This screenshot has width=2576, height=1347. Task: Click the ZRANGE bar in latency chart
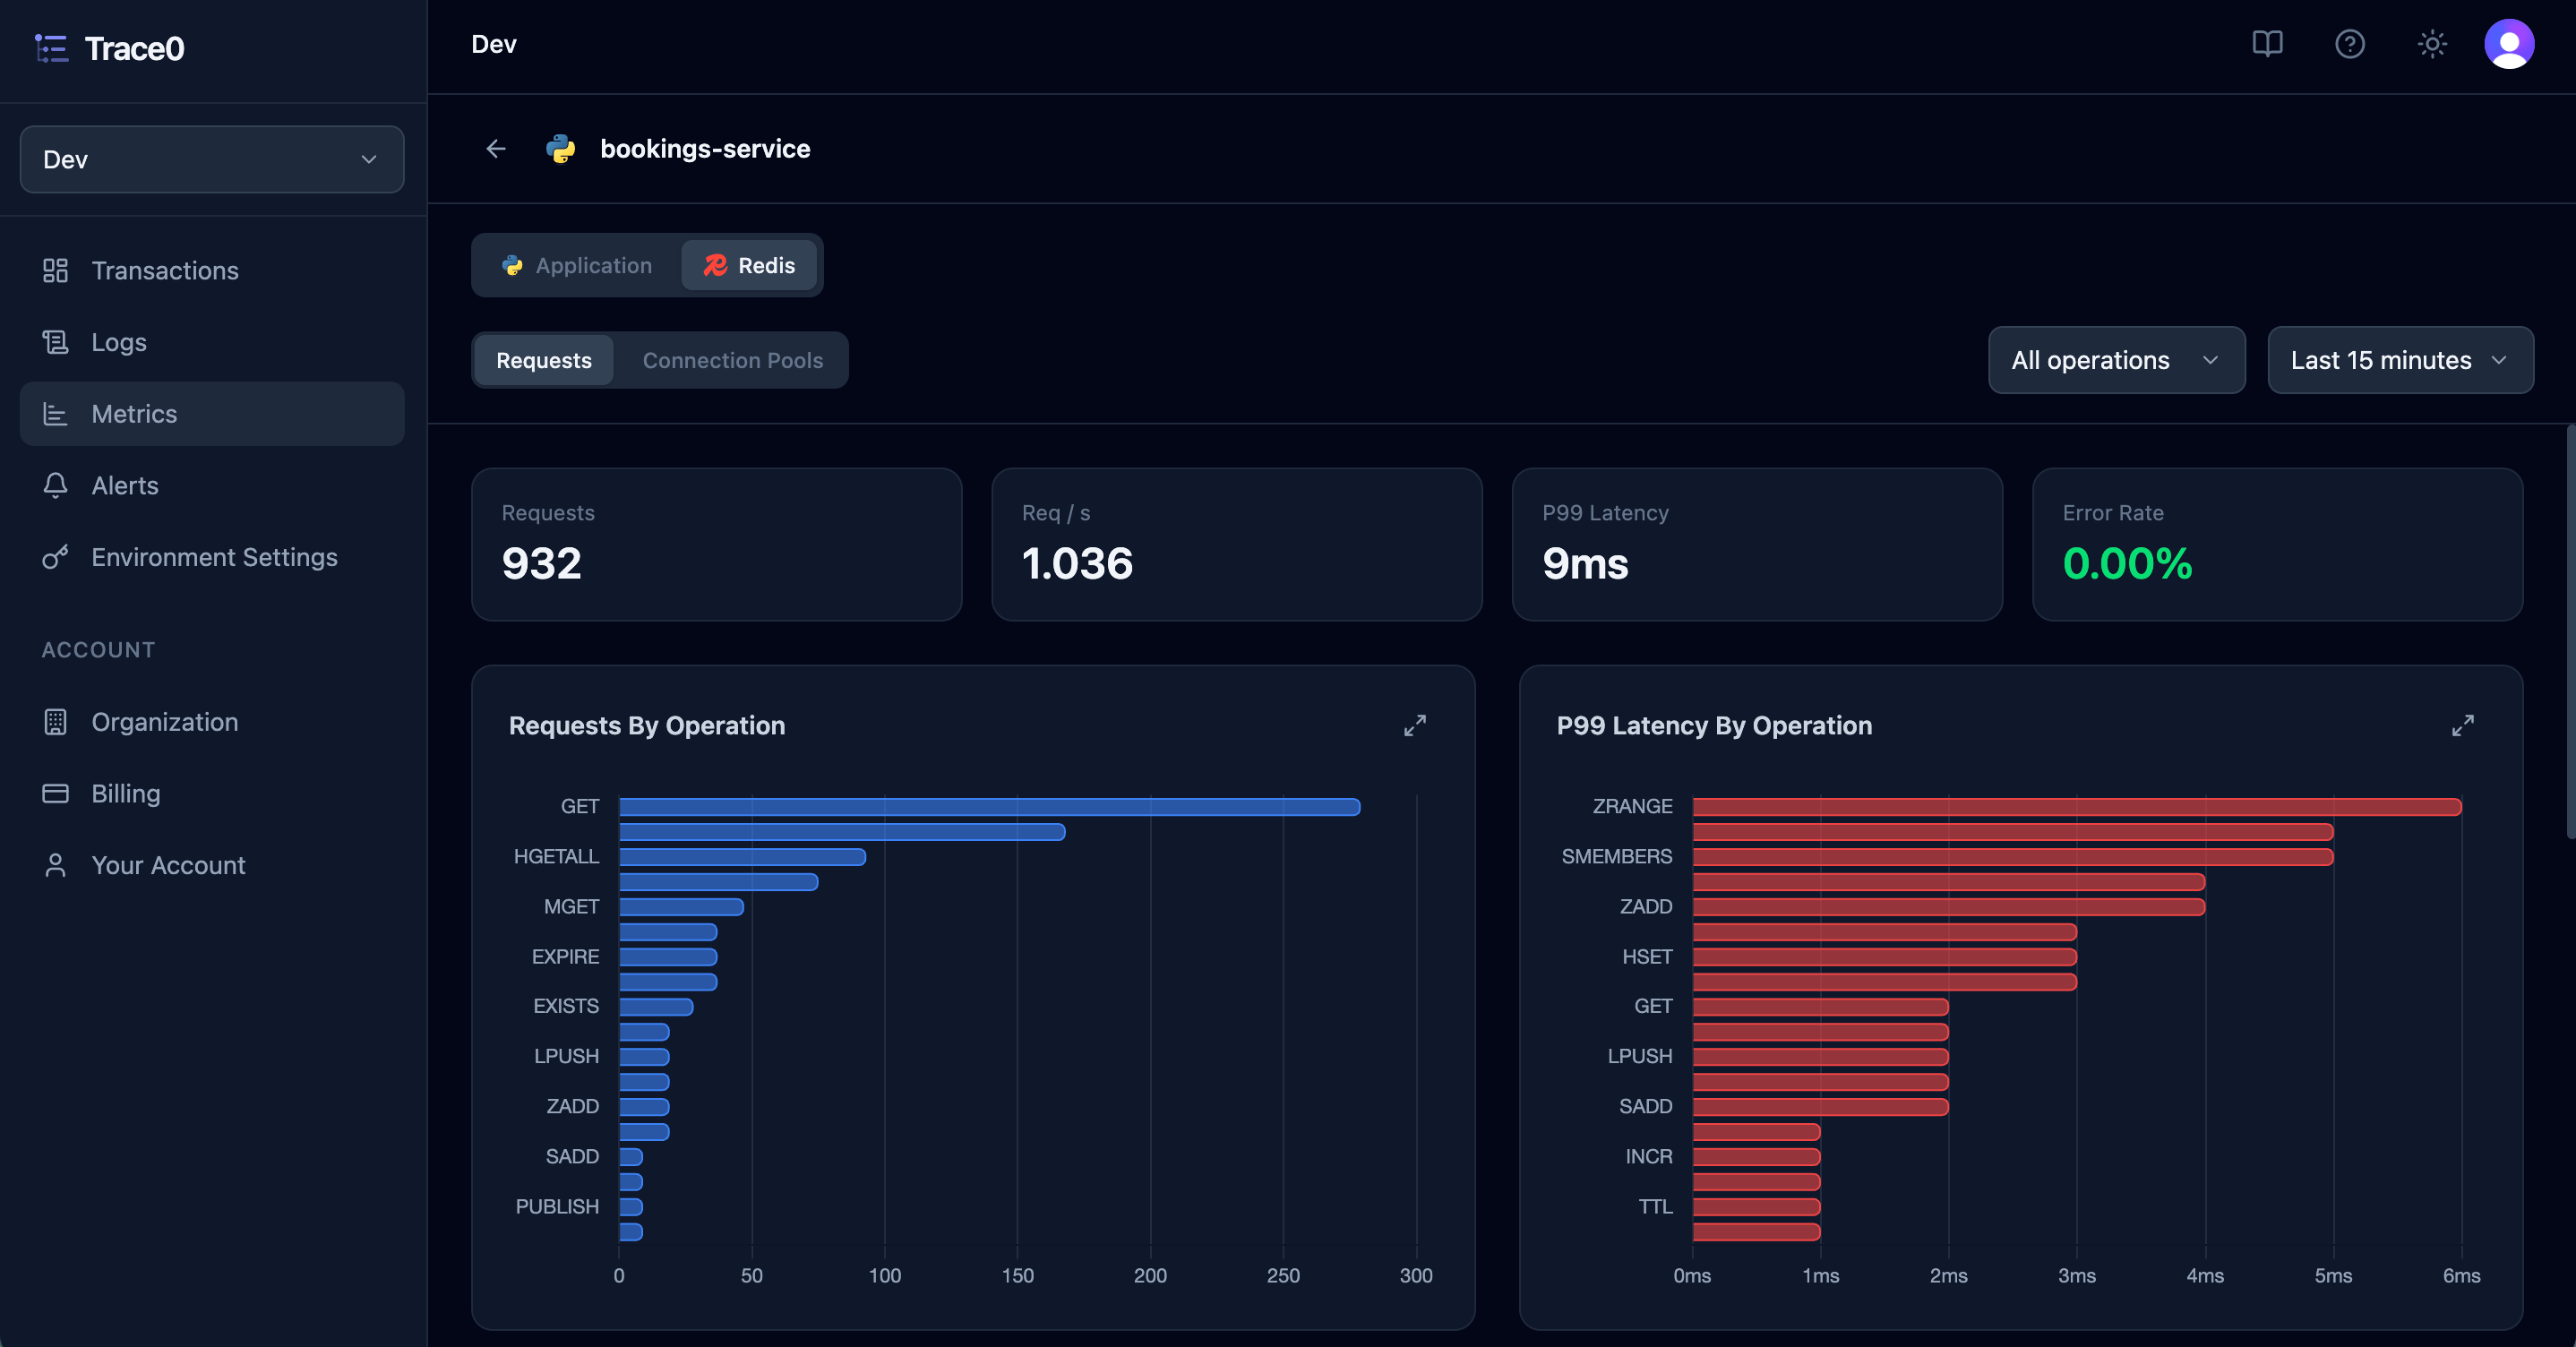[x=2076, y=807]
